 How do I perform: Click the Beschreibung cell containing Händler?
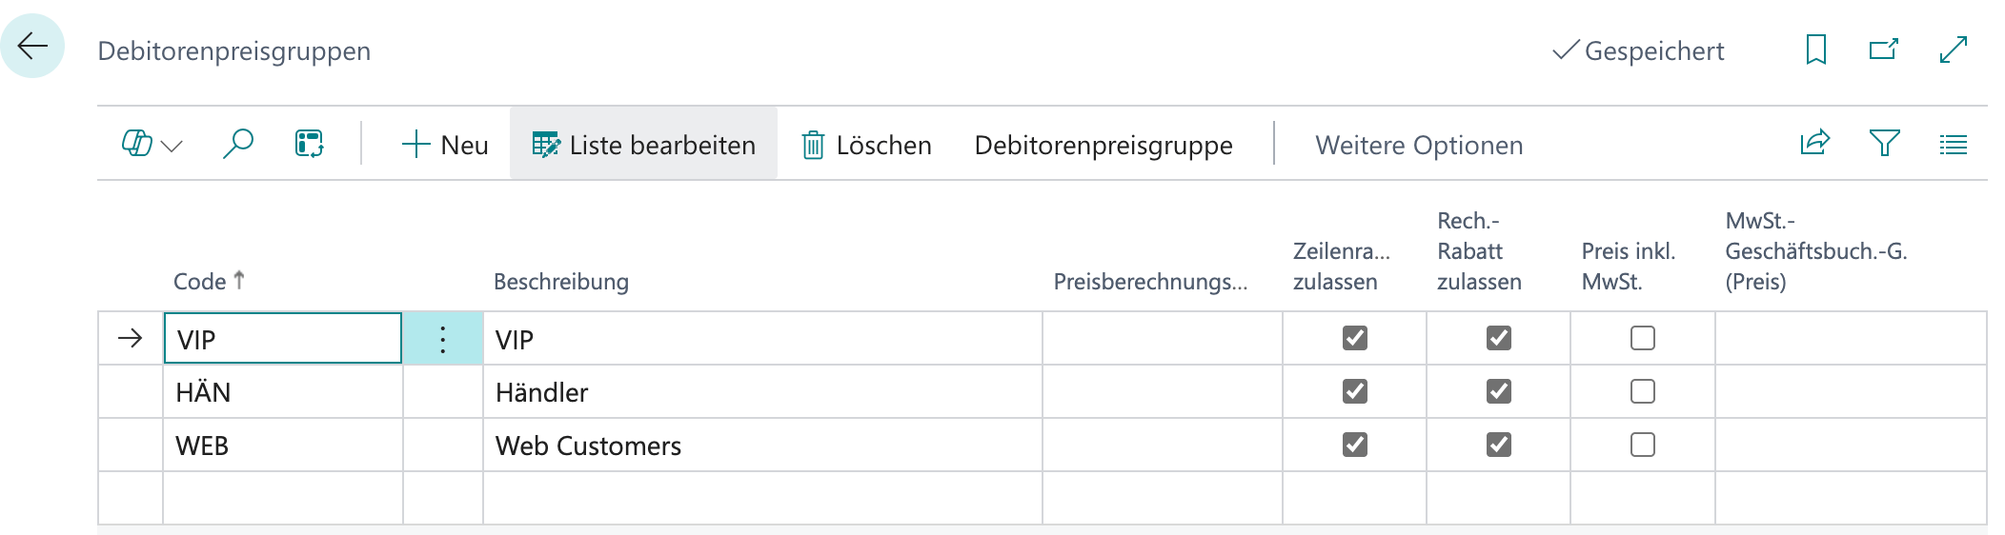tap(762, 392)
